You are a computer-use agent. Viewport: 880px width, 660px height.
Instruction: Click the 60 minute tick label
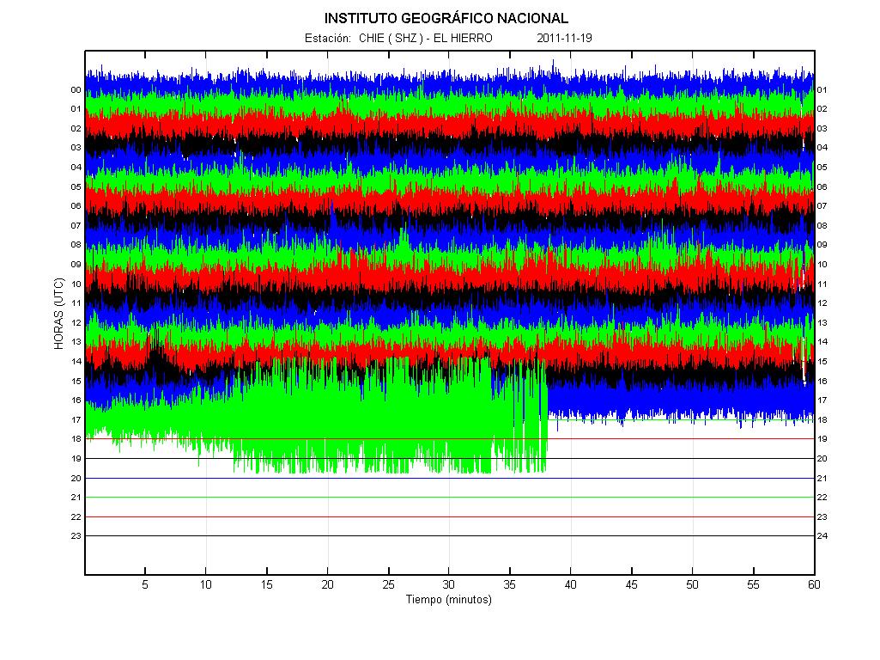pyautogui.click(x=814, y=584)
